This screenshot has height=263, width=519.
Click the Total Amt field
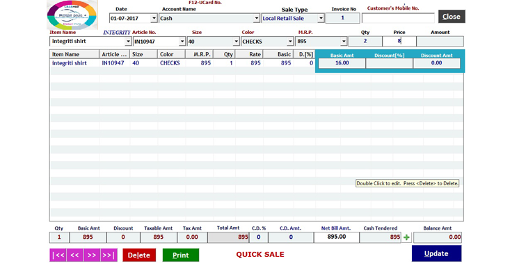[x=228, y=237]
